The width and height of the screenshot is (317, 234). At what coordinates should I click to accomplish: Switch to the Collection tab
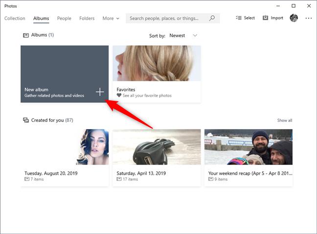pos(15,19)
